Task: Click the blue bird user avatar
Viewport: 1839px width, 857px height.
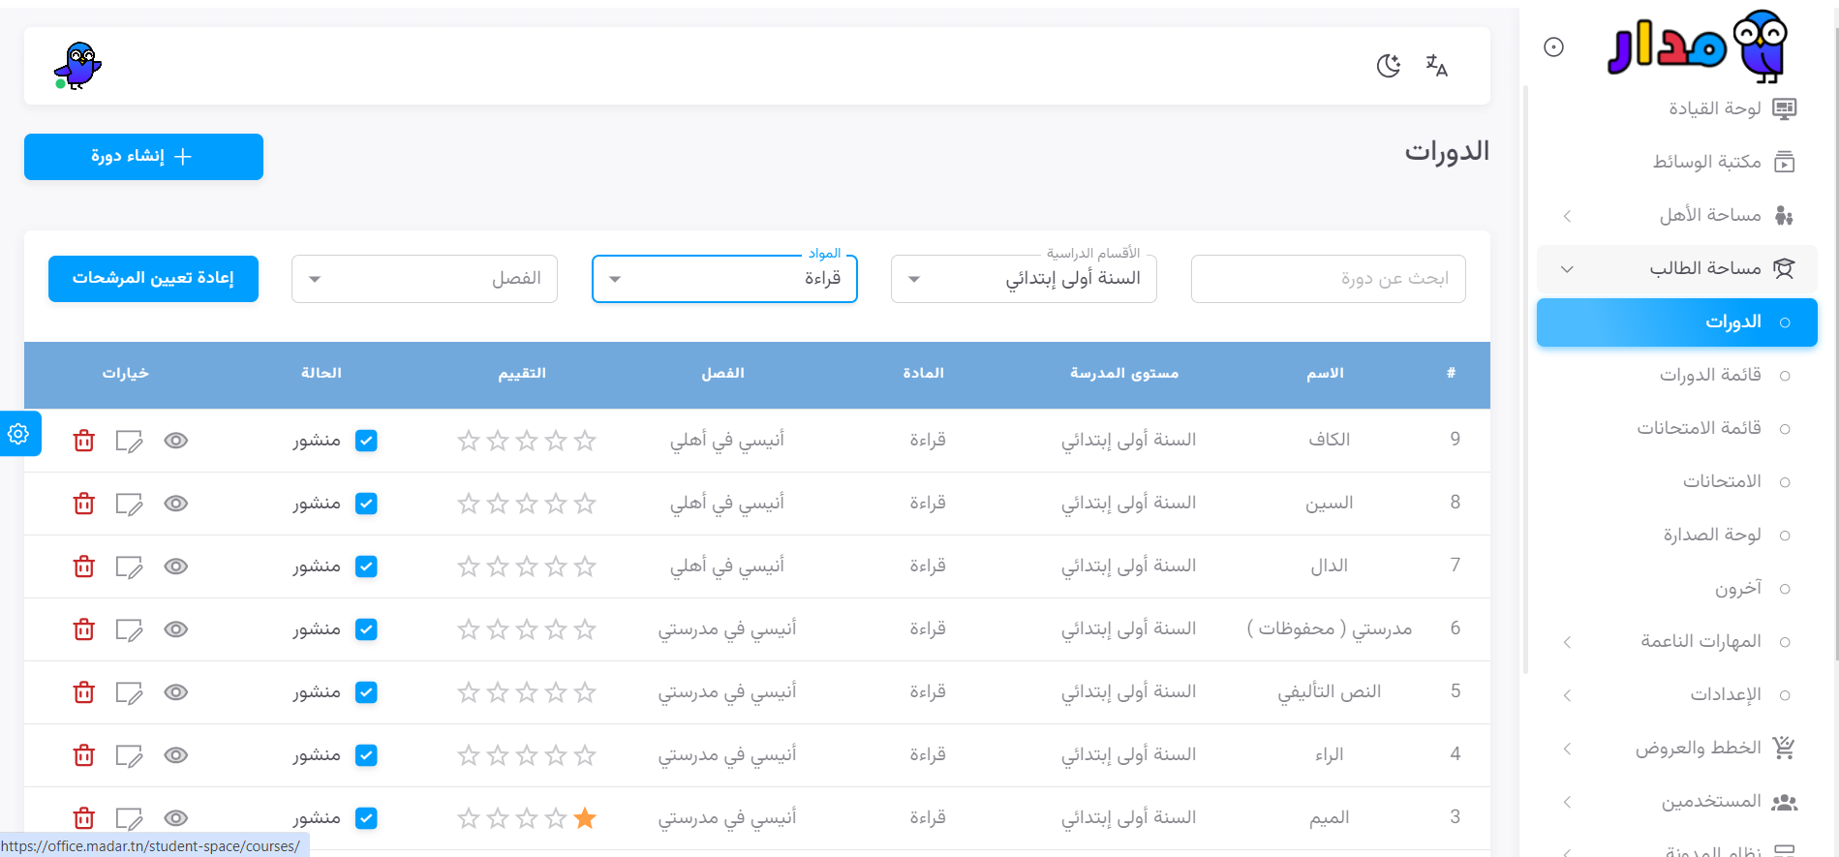Action: coord(77,66)
